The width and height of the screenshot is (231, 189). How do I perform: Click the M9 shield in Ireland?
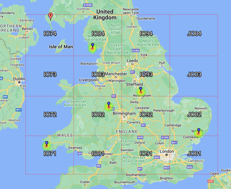coord(5,97)
